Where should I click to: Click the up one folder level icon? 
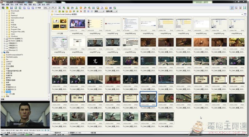tap(59, 11)
